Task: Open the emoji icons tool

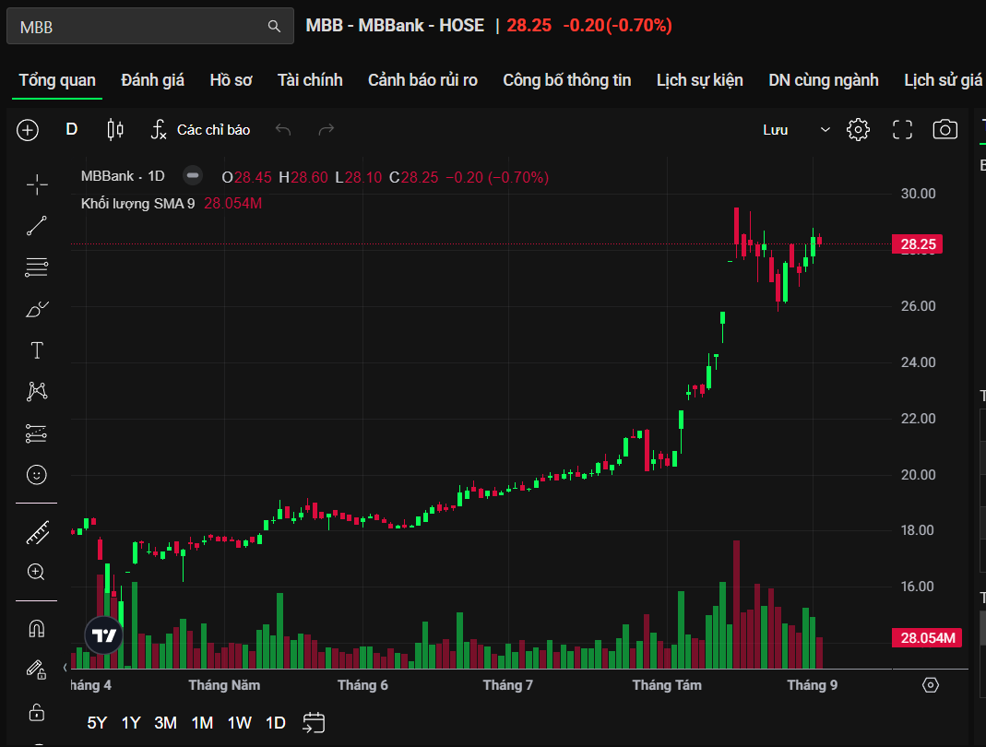Action: click(x=37, y=475)
